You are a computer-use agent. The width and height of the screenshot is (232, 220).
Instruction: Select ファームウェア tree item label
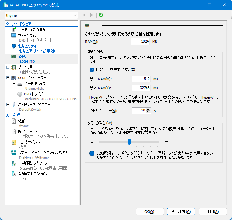coord(28,36)
